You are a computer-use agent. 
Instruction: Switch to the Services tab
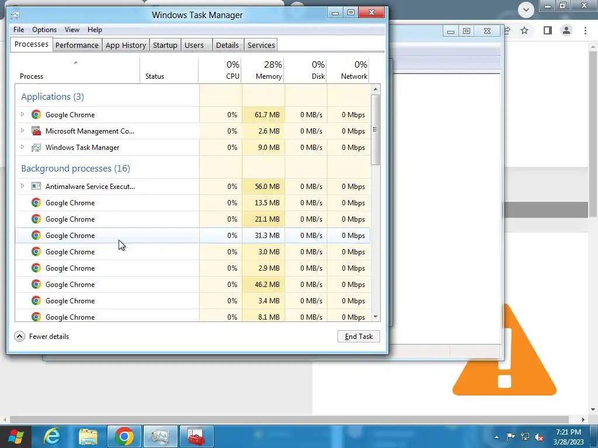261,45
